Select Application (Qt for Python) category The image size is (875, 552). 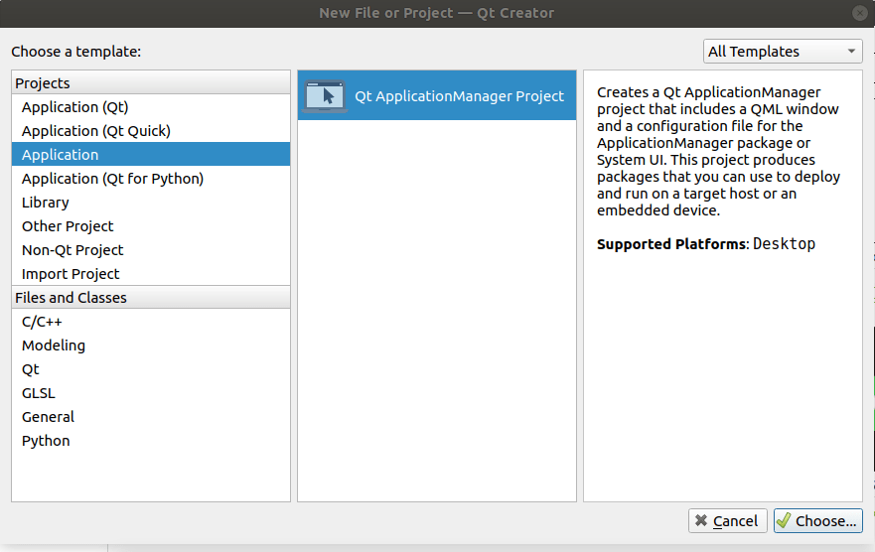pyautogui.click(x=112, y=179)
